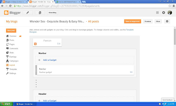Open the notifications bell icon

click(164, 13)
